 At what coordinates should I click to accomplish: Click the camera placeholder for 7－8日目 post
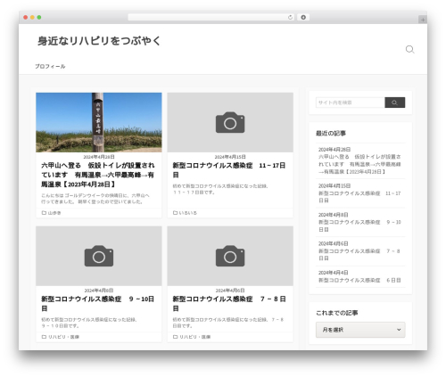[230, 256]
